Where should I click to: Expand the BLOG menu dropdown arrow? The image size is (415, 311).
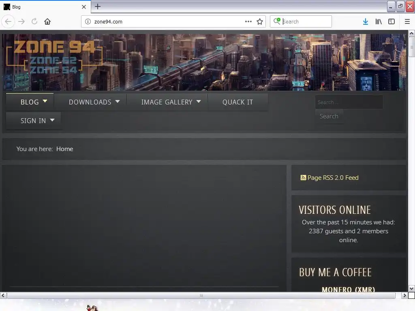(x=45, y=101)
